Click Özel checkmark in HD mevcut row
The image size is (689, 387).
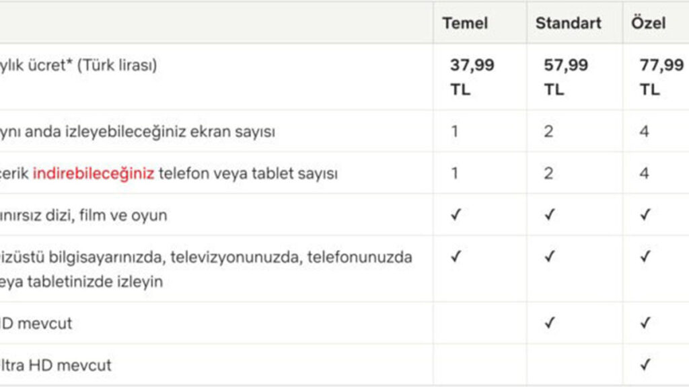[645, 323]
